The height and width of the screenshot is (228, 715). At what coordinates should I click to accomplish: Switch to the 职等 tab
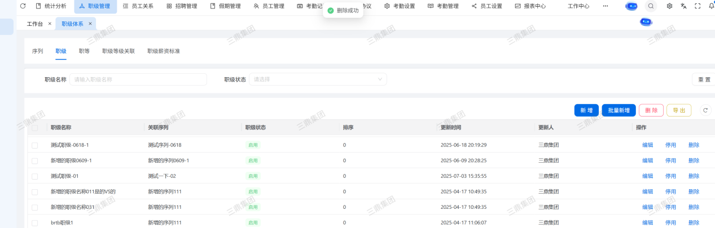pos(84,51)
